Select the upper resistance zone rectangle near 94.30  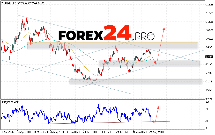click(113, 46)
